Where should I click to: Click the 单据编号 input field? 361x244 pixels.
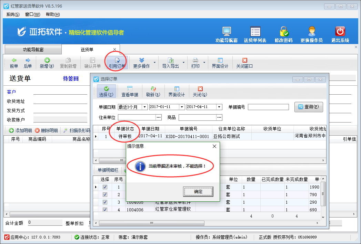click(268, 107)
